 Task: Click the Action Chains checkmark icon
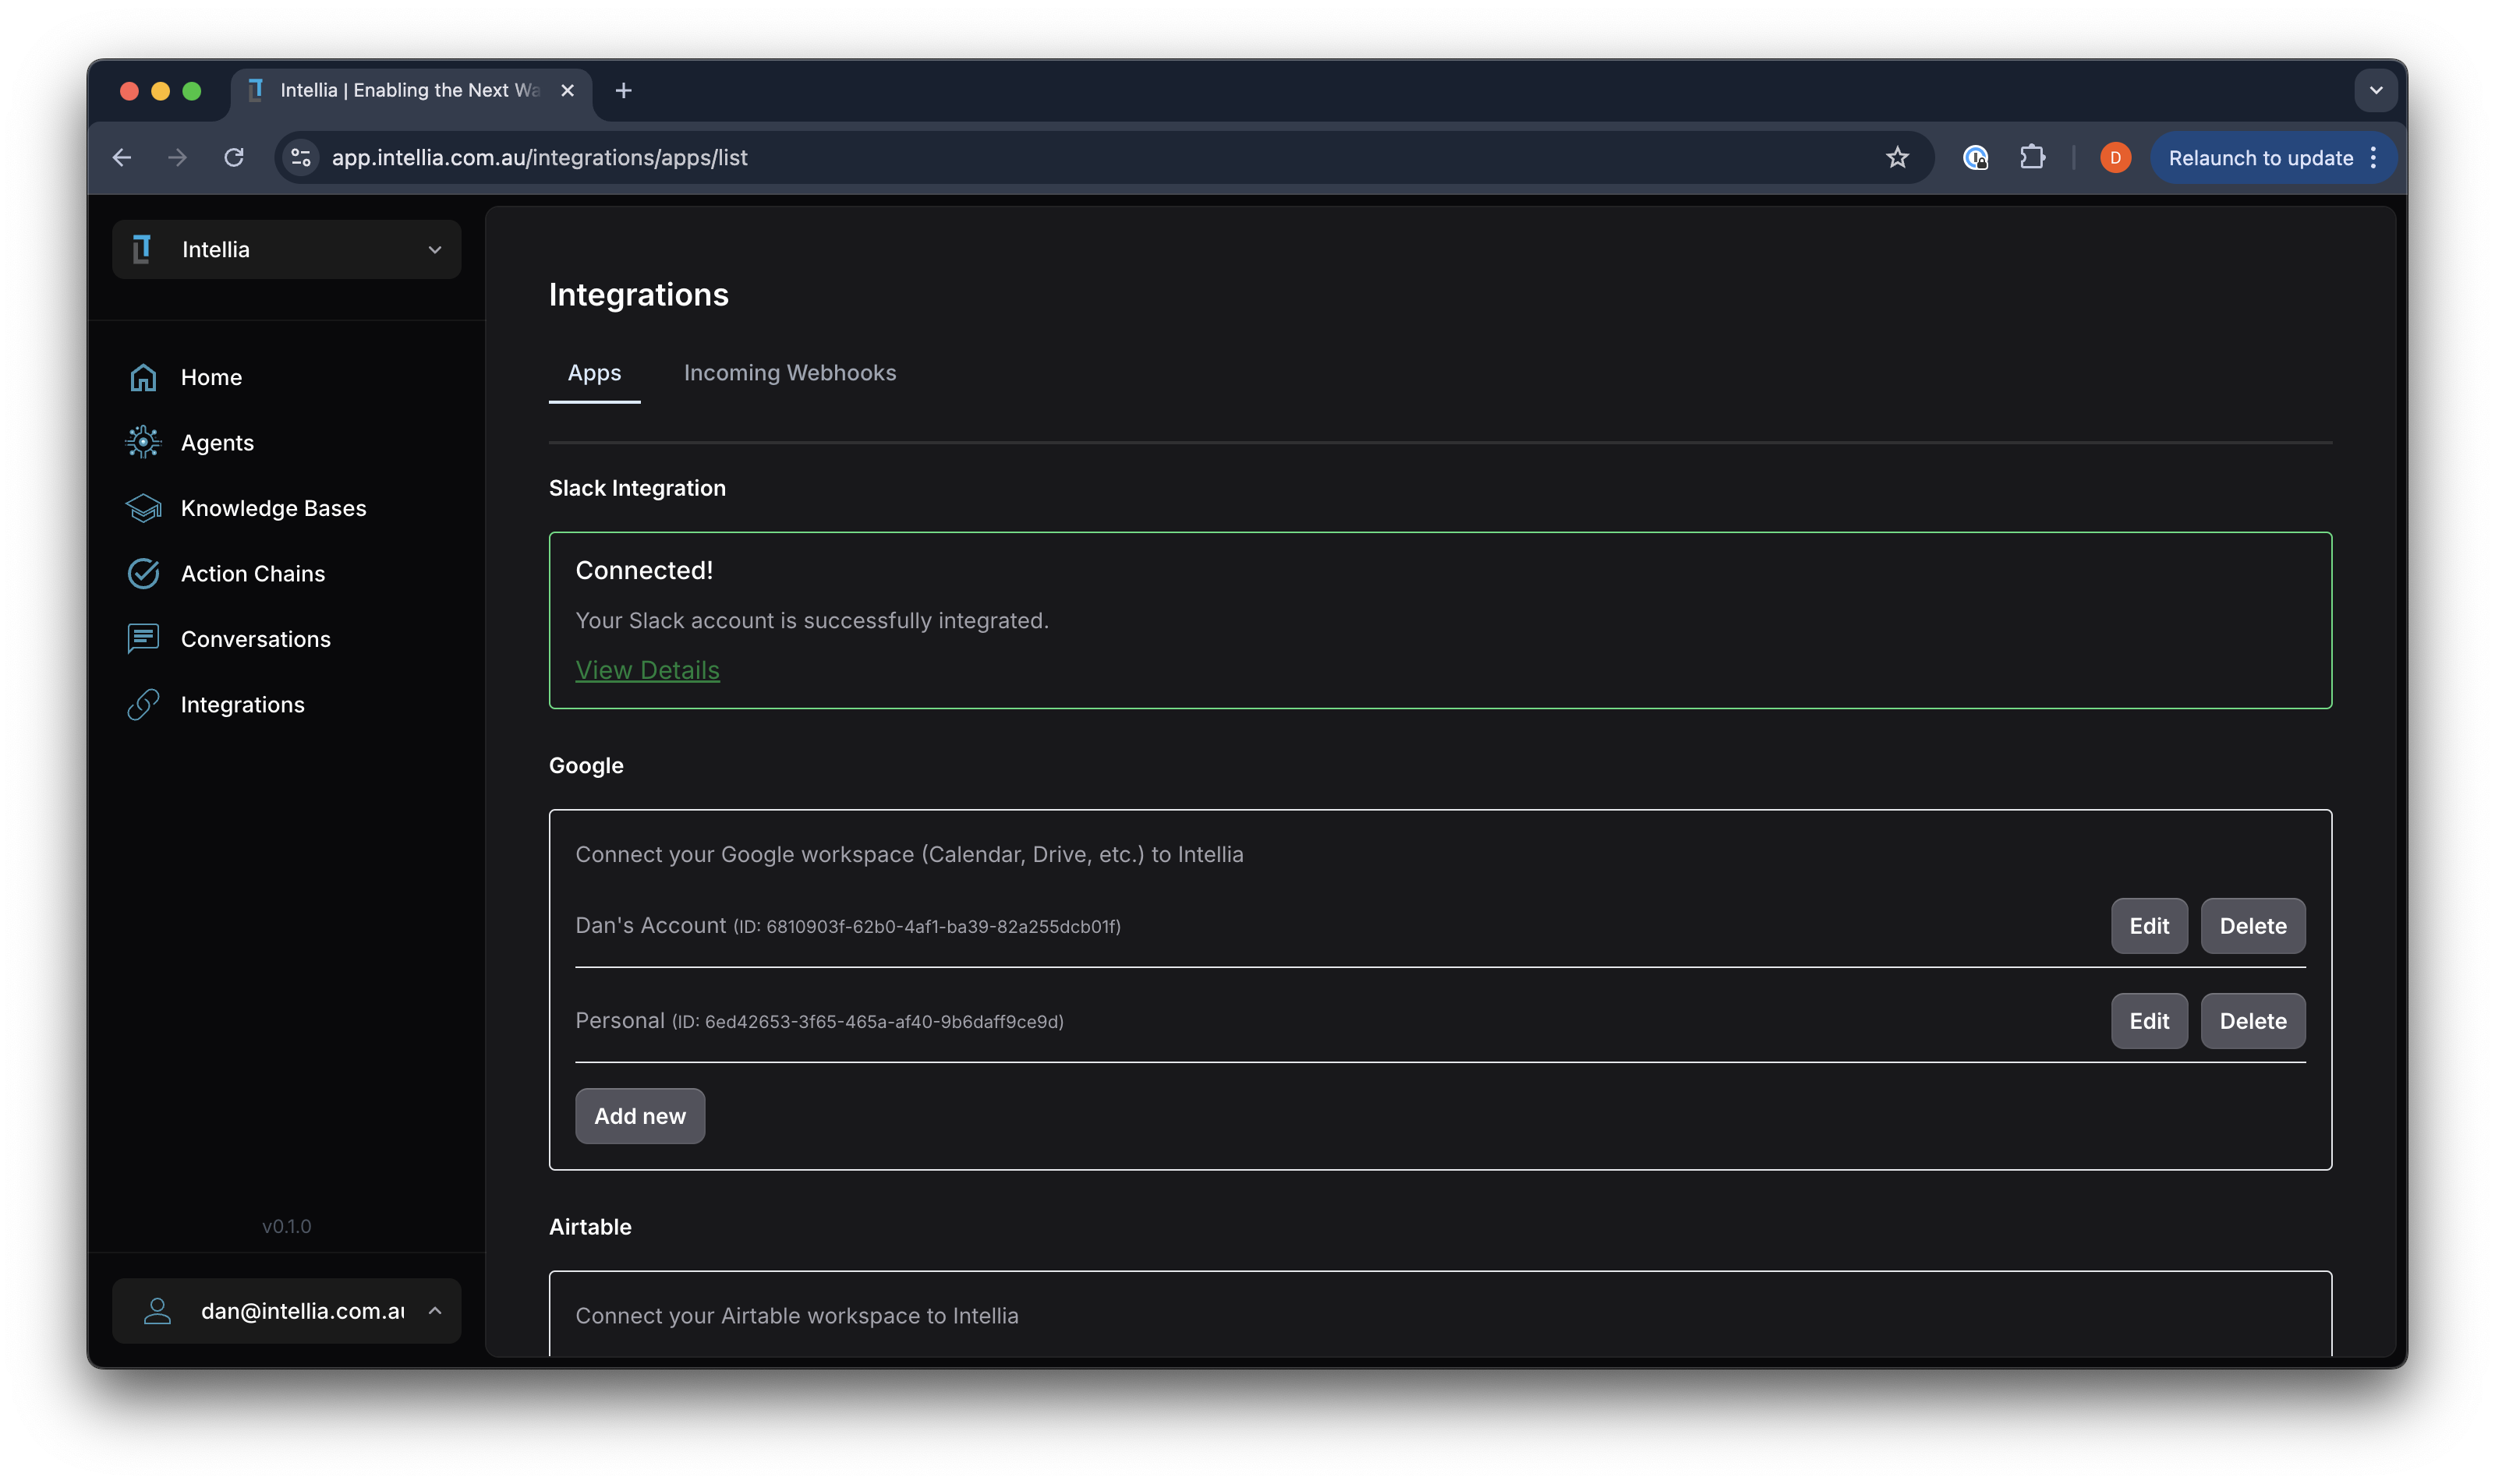pos(143,573)
